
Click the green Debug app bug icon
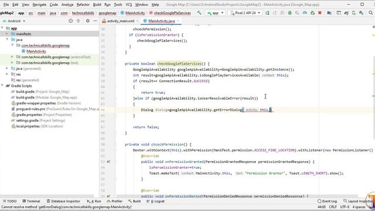[x=289, y=13]
